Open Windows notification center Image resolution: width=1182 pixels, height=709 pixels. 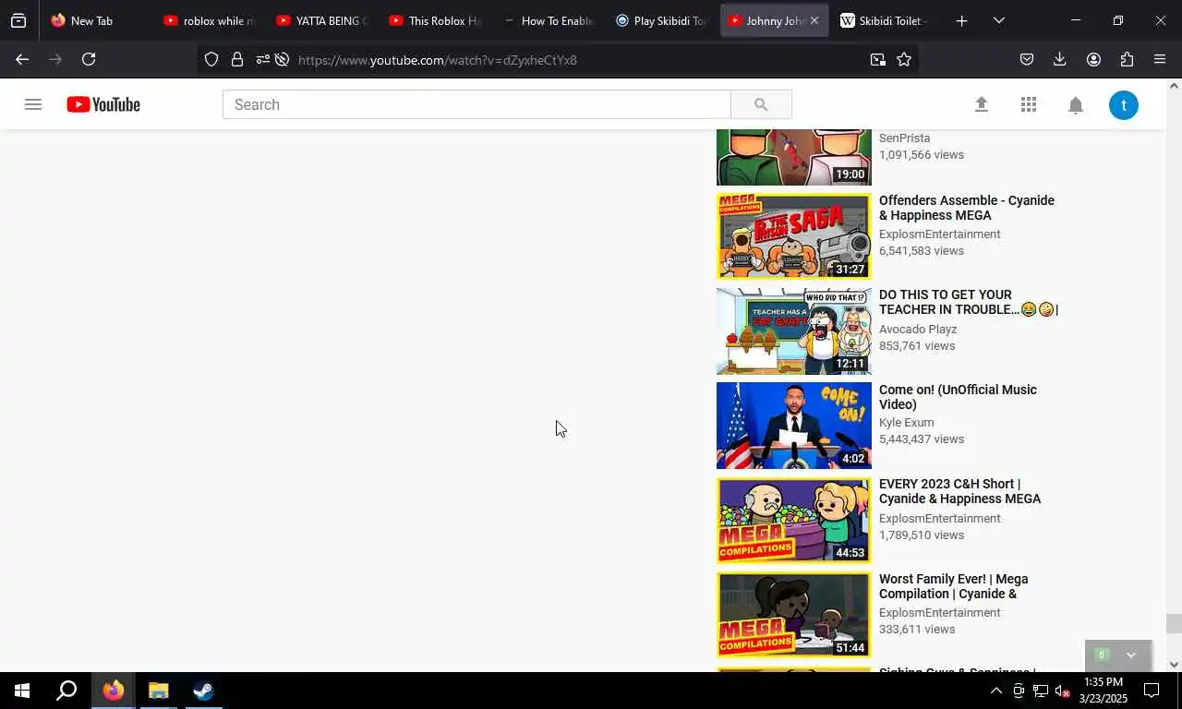[x=1152, y=691]
